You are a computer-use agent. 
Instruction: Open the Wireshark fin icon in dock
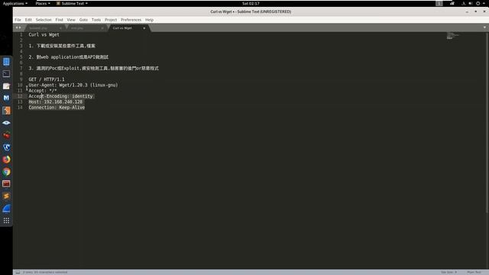click(x=6, y=209)
